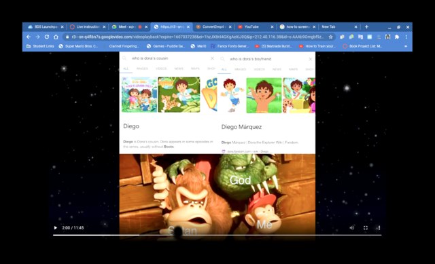Go forward to next page
This screenshot has width=435, height=264.
click(38, 37)
